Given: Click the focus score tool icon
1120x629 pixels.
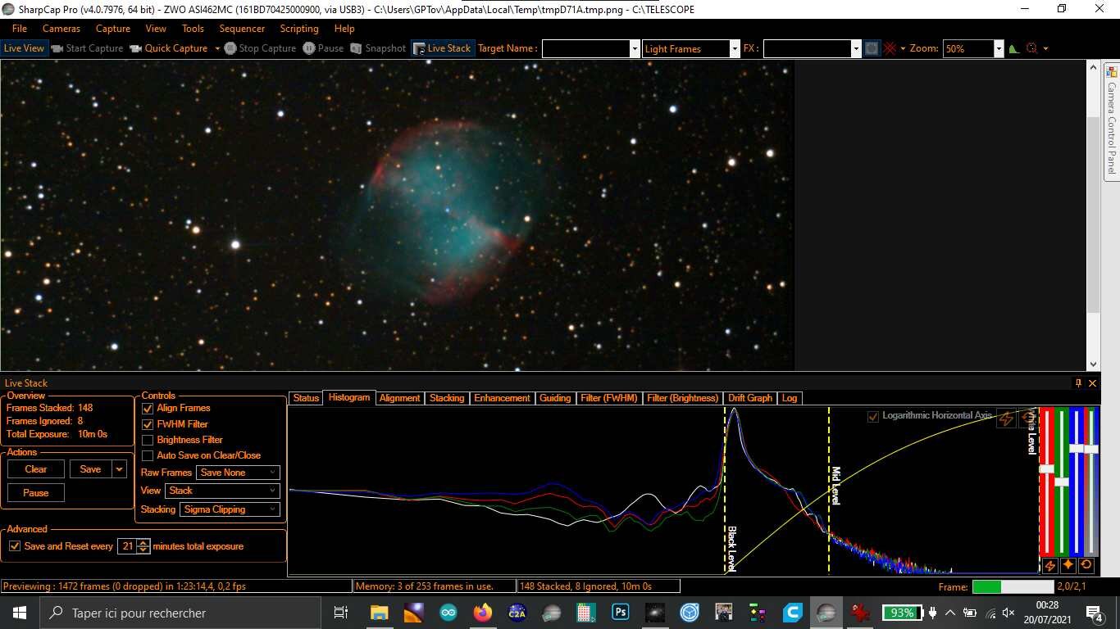Looking at the screenshot, I should pos(1032,48).
